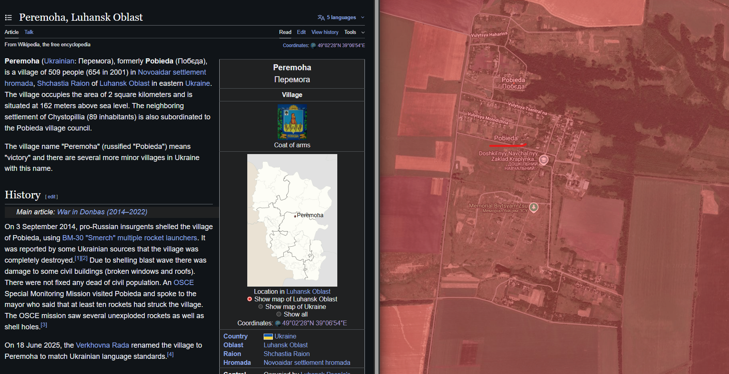Image resolution: width=729 pixels, height=374 pixels.
Task: Select the kindergarten map marker icon
Action: click(x=543, y=160)
